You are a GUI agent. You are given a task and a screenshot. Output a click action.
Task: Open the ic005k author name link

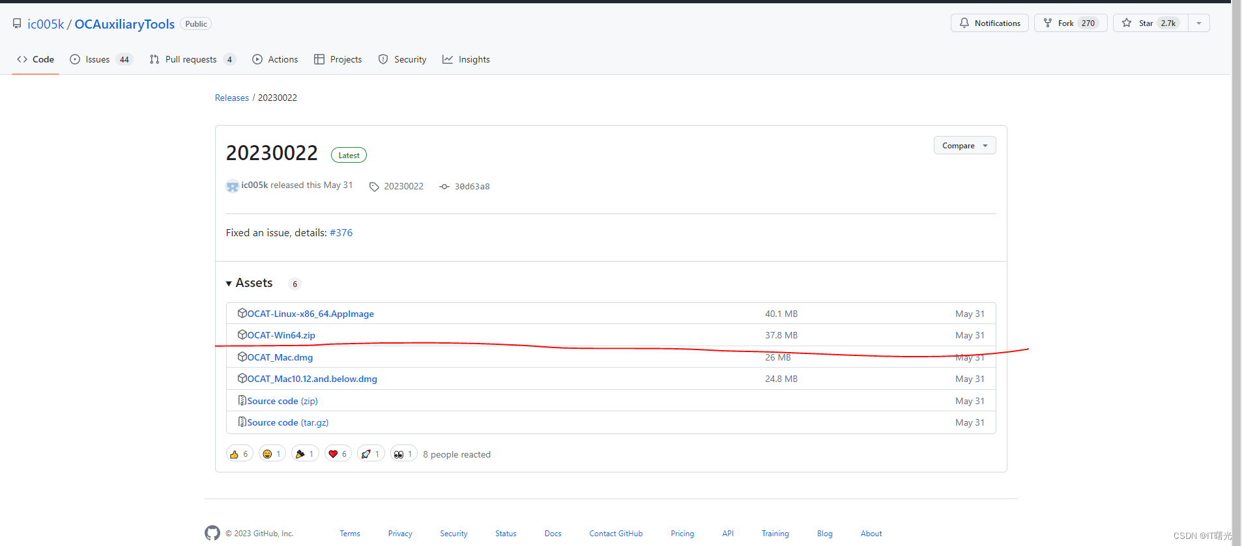point(255,185)
